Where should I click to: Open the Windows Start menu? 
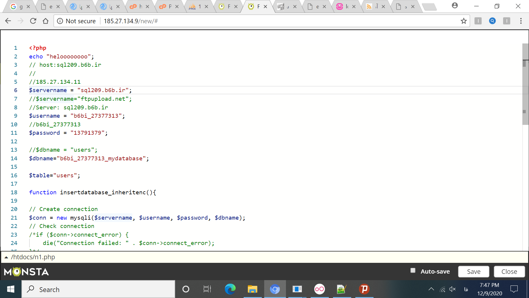tap(11, 289)
